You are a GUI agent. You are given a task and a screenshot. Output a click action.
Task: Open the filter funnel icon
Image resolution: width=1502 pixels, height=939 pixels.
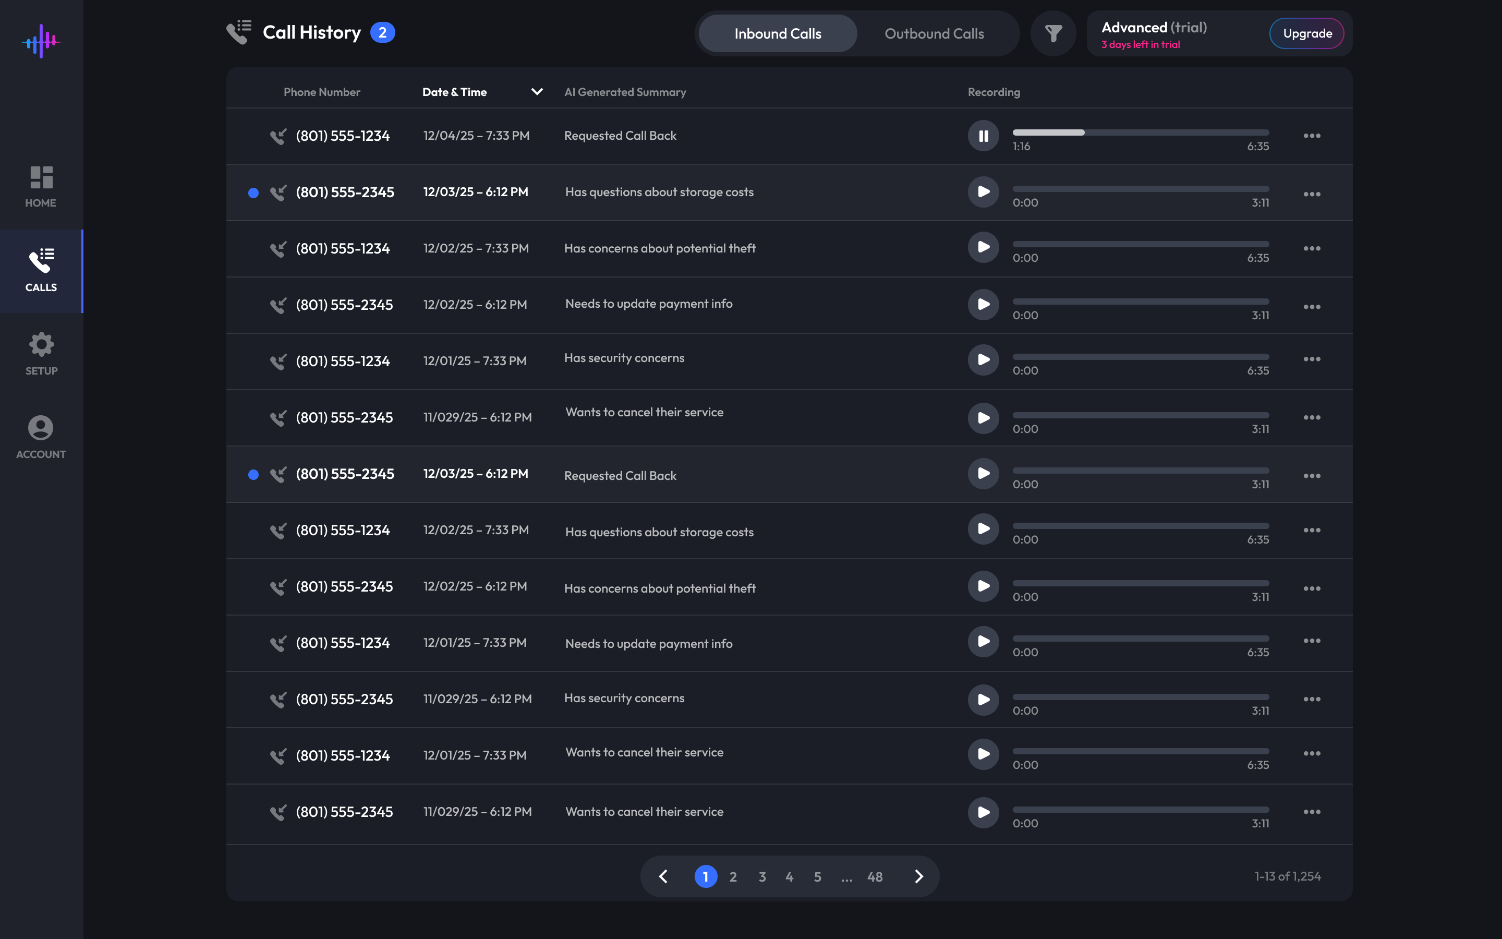[x=1052, y=33]
